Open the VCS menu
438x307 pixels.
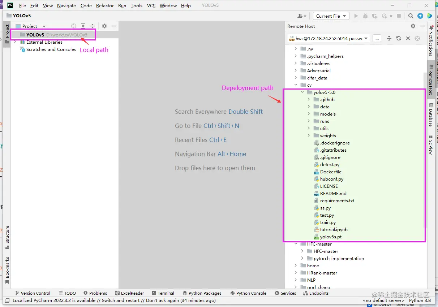pos(151,6)
